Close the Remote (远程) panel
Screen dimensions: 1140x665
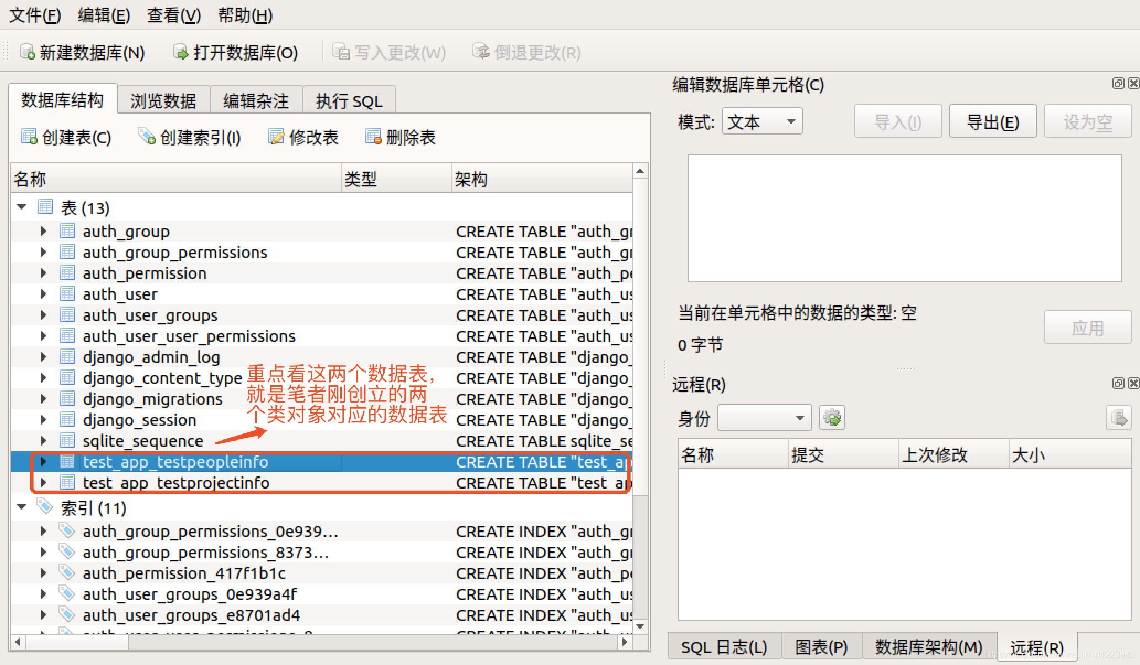1133,383
